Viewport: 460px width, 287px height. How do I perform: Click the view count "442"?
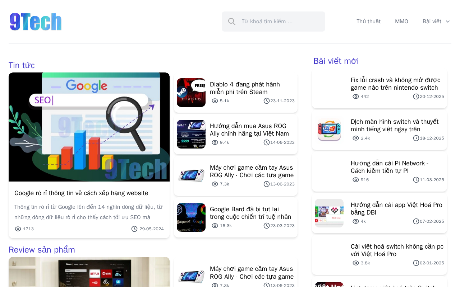point(365,97)
